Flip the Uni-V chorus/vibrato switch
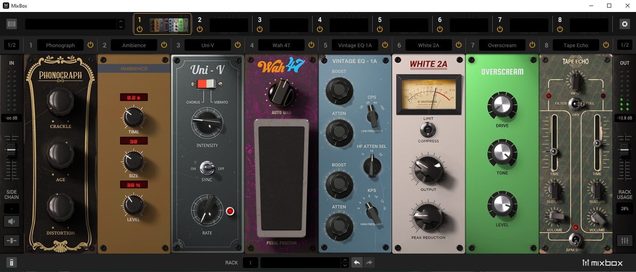Viewport: 636px width, 272px height. pos(207,84)
